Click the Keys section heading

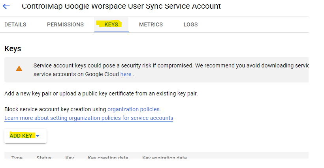(13, 49)
